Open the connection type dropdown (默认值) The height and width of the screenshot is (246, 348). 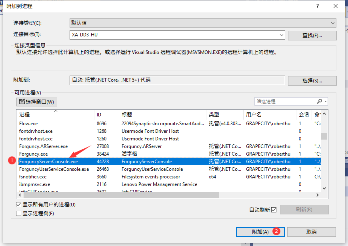203,23
